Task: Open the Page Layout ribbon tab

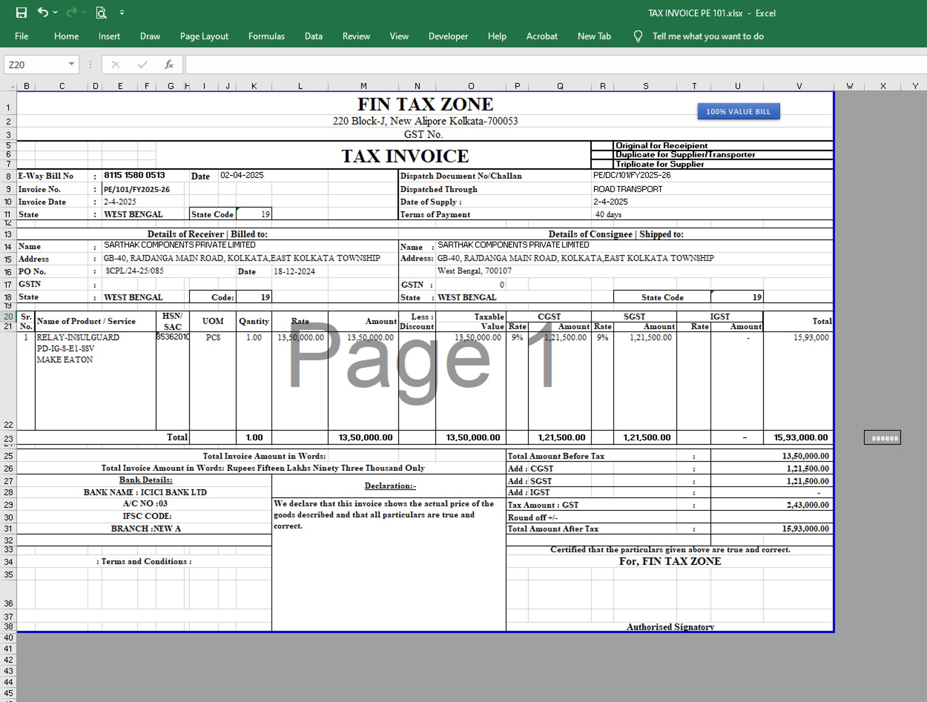Action: (x=204, y=36)
